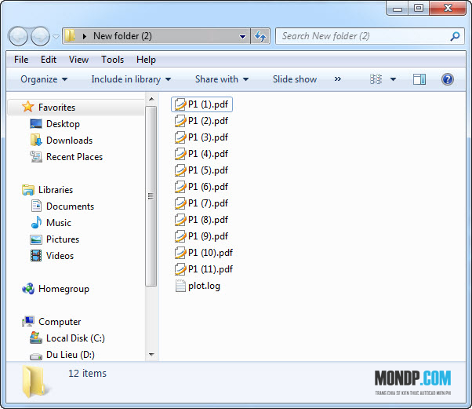Select file P1 (10).pdf
This screenshot has height=409, width=472.
pyautogui.click(x=204, y=253)
